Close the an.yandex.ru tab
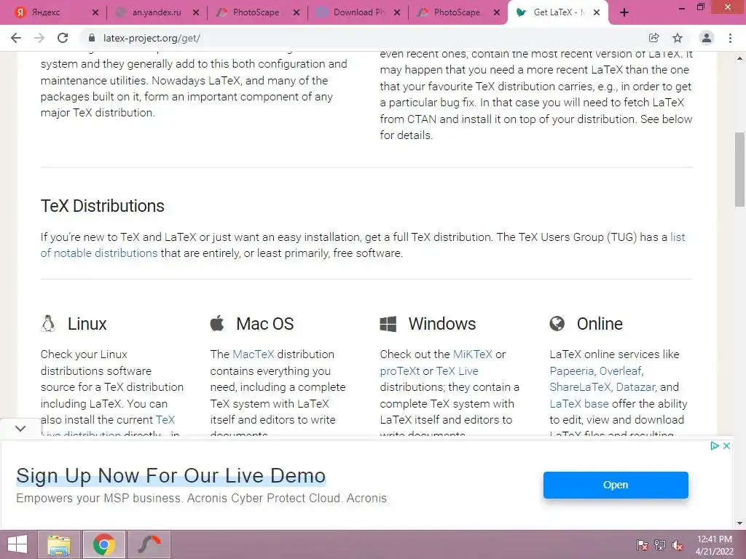This screenshot has width=746, height=559. [195, 13]
